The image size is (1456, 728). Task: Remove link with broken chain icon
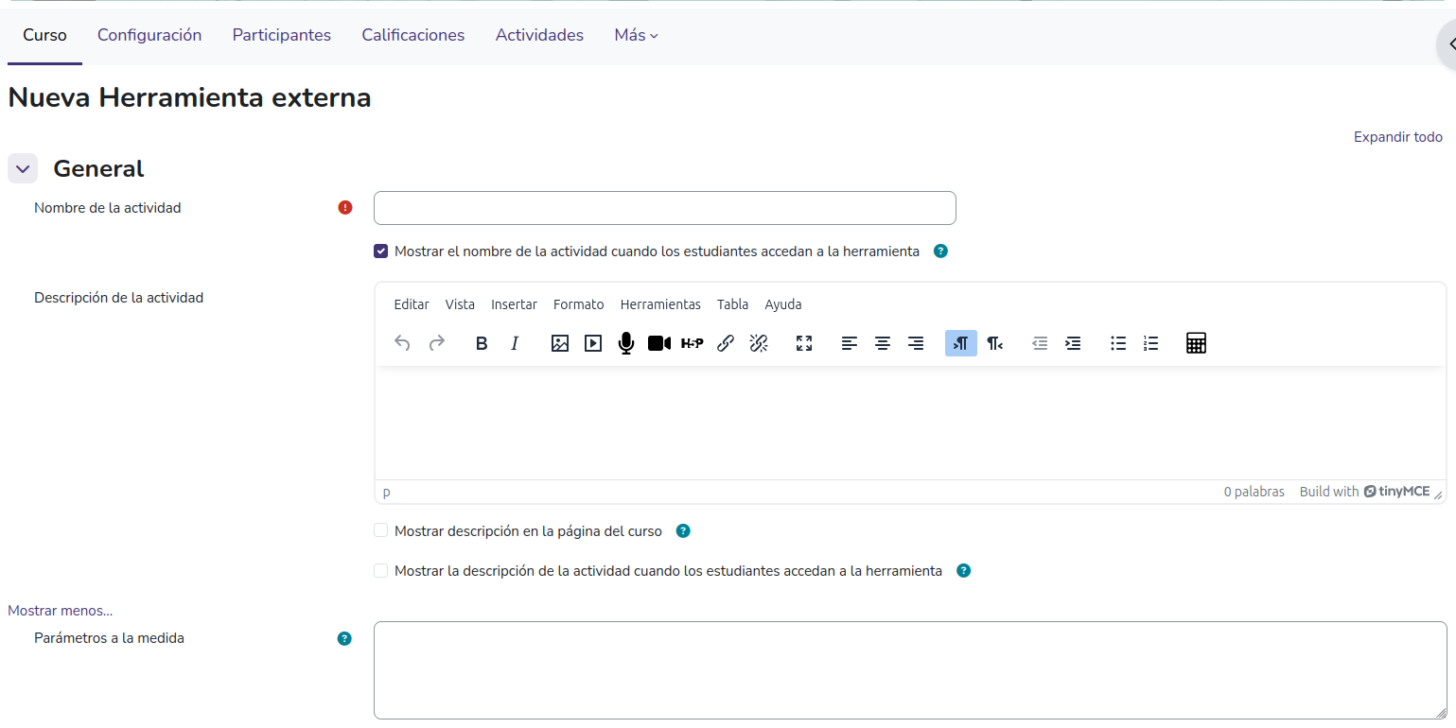point(759,343)
